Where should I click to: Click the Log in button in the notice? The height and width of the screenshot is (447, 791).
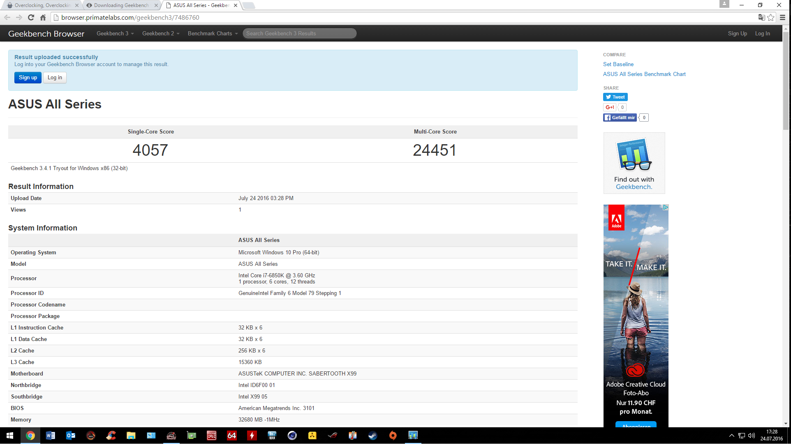tap(55, 77)
